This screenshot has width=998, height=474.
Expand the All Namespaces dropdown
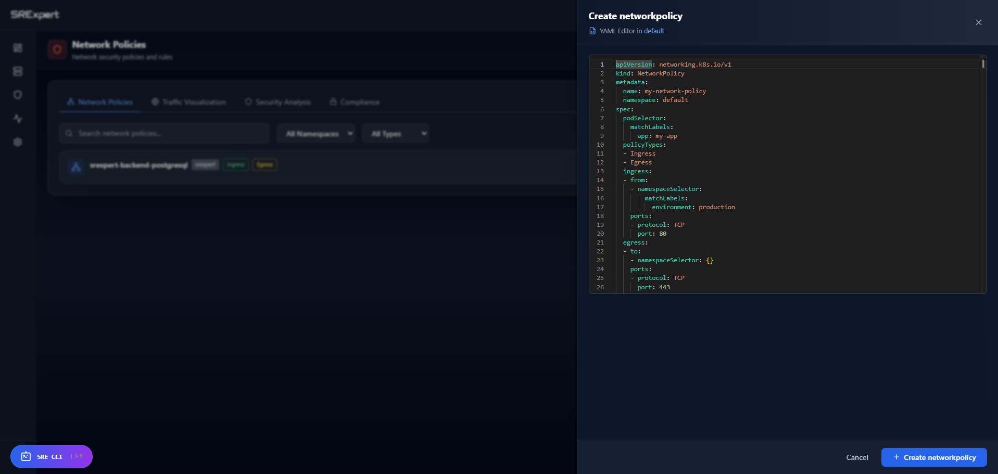point(316,134)
